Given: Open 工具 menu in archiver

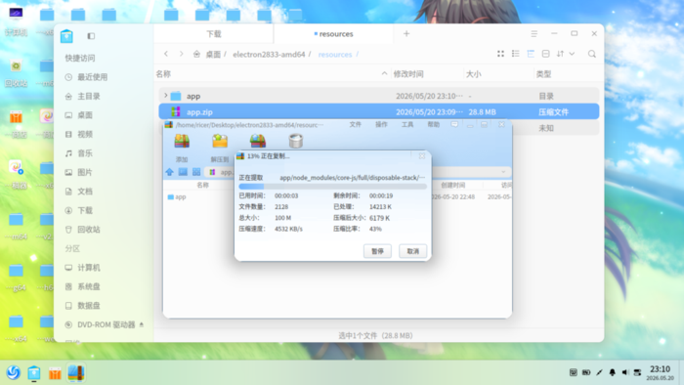Looking at the screenshot, I should 407,125.
